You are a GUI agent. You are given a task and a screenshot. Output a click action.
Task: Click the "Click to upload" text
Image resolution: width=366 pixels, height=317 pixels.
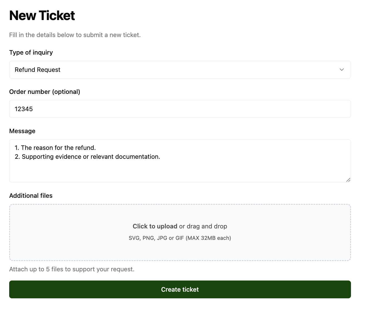point(155,226)
